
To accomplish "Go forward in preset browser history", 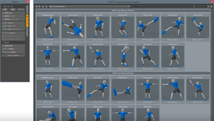I will pyautogui.click(x=39, y=6).
